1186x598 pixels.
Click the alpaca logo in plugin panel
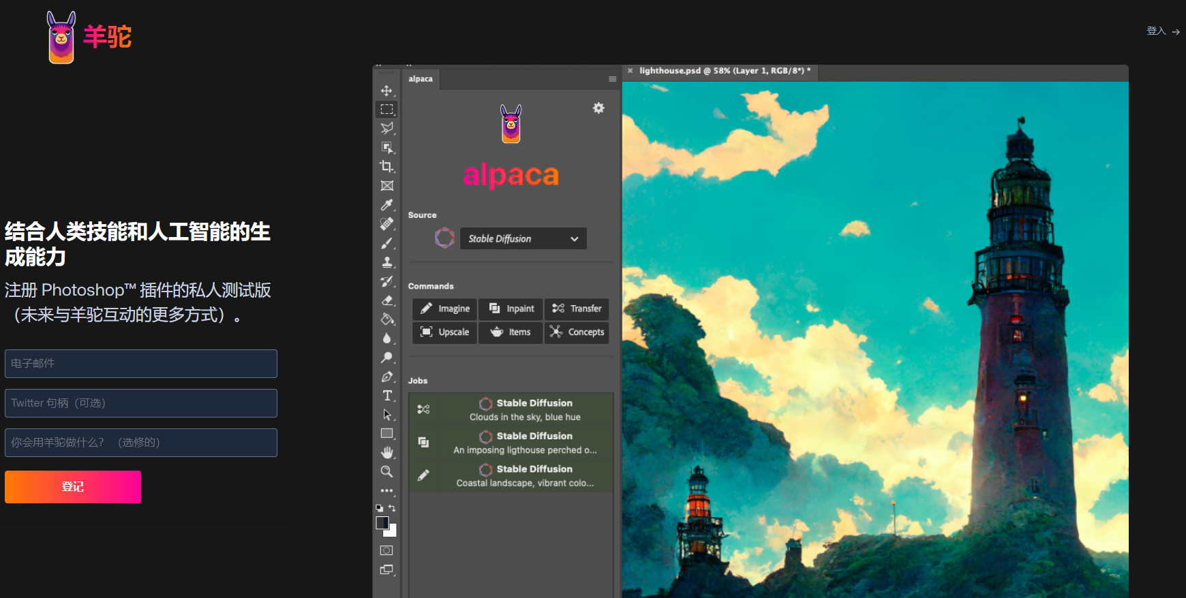point(511,124)
